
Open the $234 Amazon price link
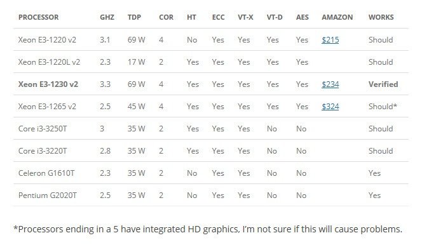click(330, 84)
